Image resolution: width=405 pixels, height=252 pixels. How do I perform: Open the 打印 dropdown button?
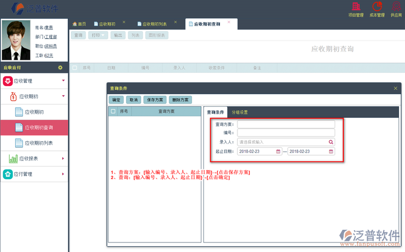point(98,35)
